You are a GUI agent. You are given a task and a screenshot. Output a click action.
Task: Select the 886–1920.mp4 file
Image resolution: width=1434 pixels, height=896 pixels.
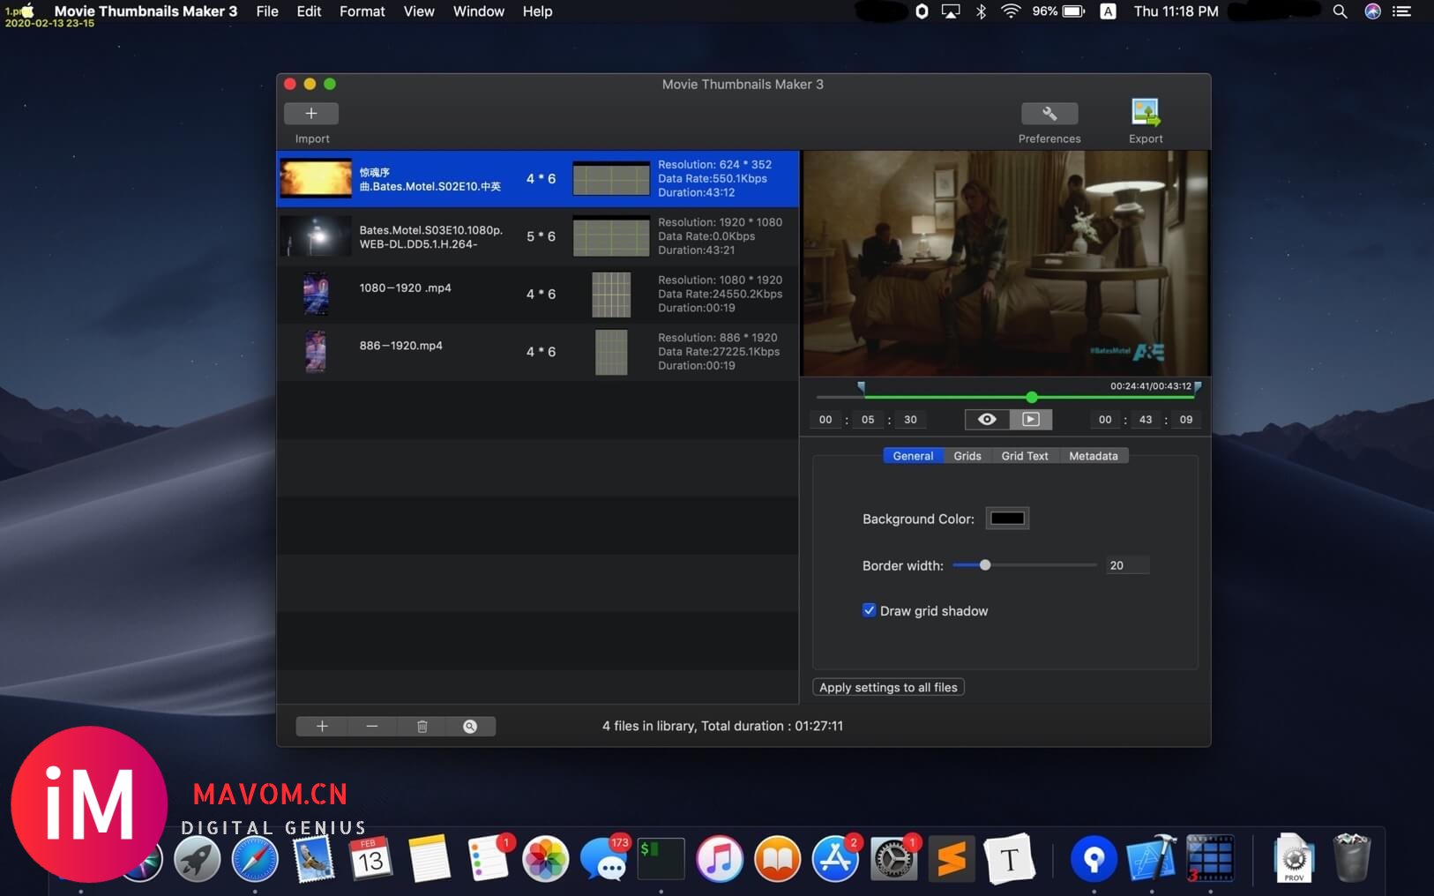537,352
